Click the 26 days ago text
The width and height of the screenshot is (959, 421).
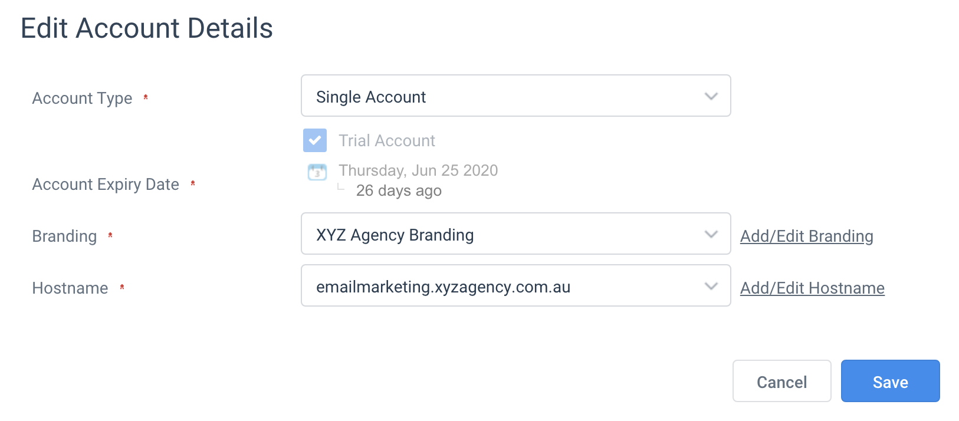tap(399, 190)
